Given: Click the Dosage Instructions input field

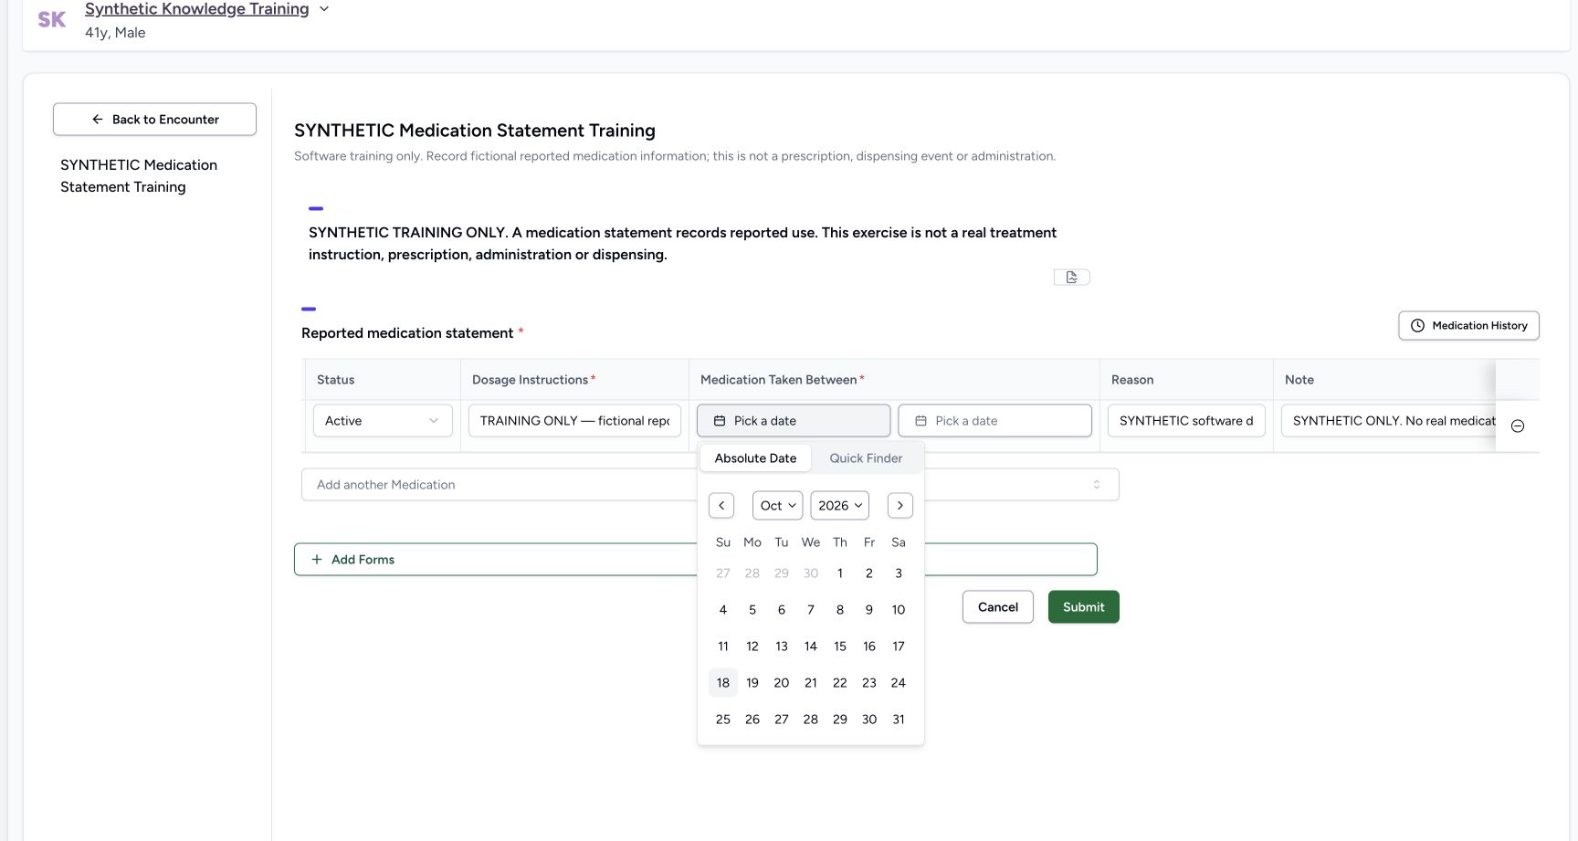Looking at the screenshot, I should pos(574,421).
